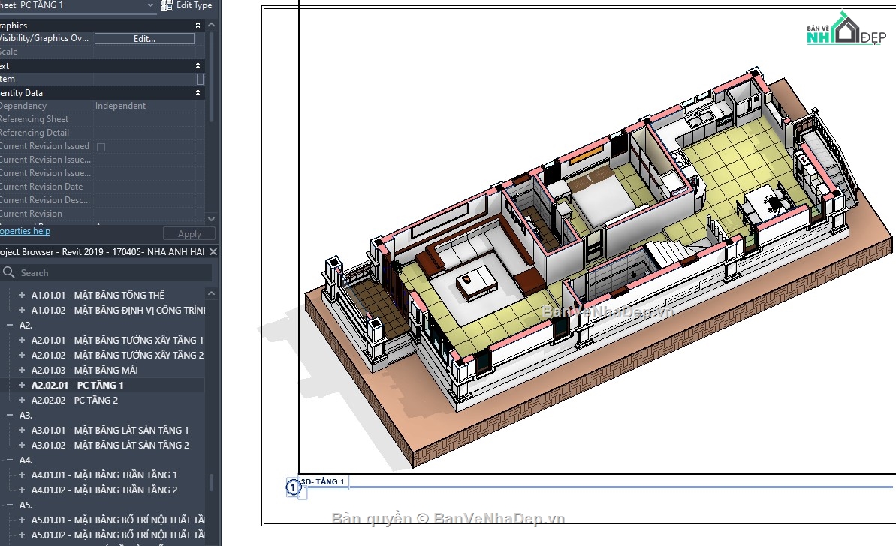The height and width of the screenshot is (546, 896).
Task: Expand A2.02.02 - PC TẦNG 2 sheet
Action: coord(22,400)
